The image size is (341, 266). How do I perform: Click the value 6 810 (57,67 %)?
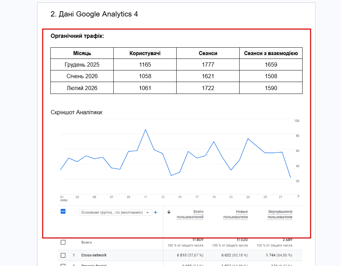pyautogui.click(x=190, y=255)
